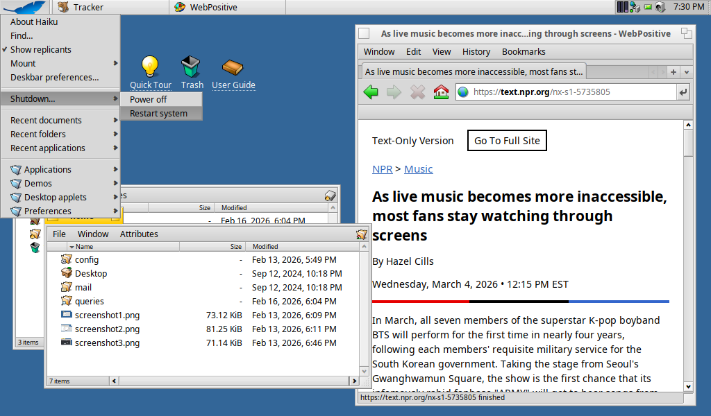Click the screenshot3.png file icon
This screenshot has width=711, height=416.
pos(67,343)
